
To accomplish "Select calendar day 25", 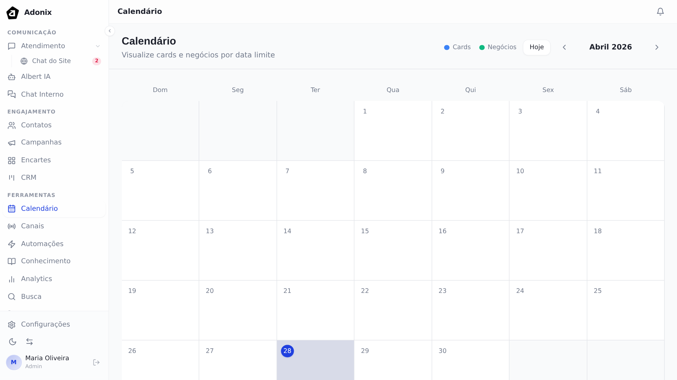I will coord(625,310).
